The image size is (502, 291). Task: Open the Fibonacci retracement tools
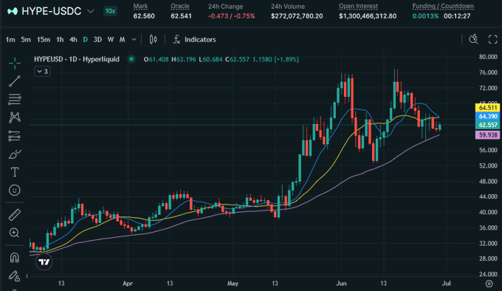coord(15,100)
